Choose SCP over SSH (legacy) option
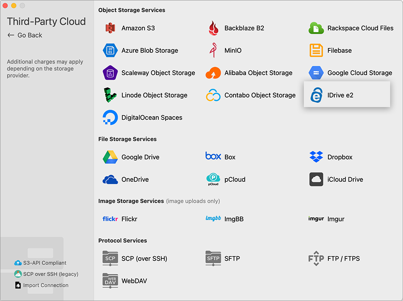The height and width of the screenshot is (301, 403). tap(46, 274)
